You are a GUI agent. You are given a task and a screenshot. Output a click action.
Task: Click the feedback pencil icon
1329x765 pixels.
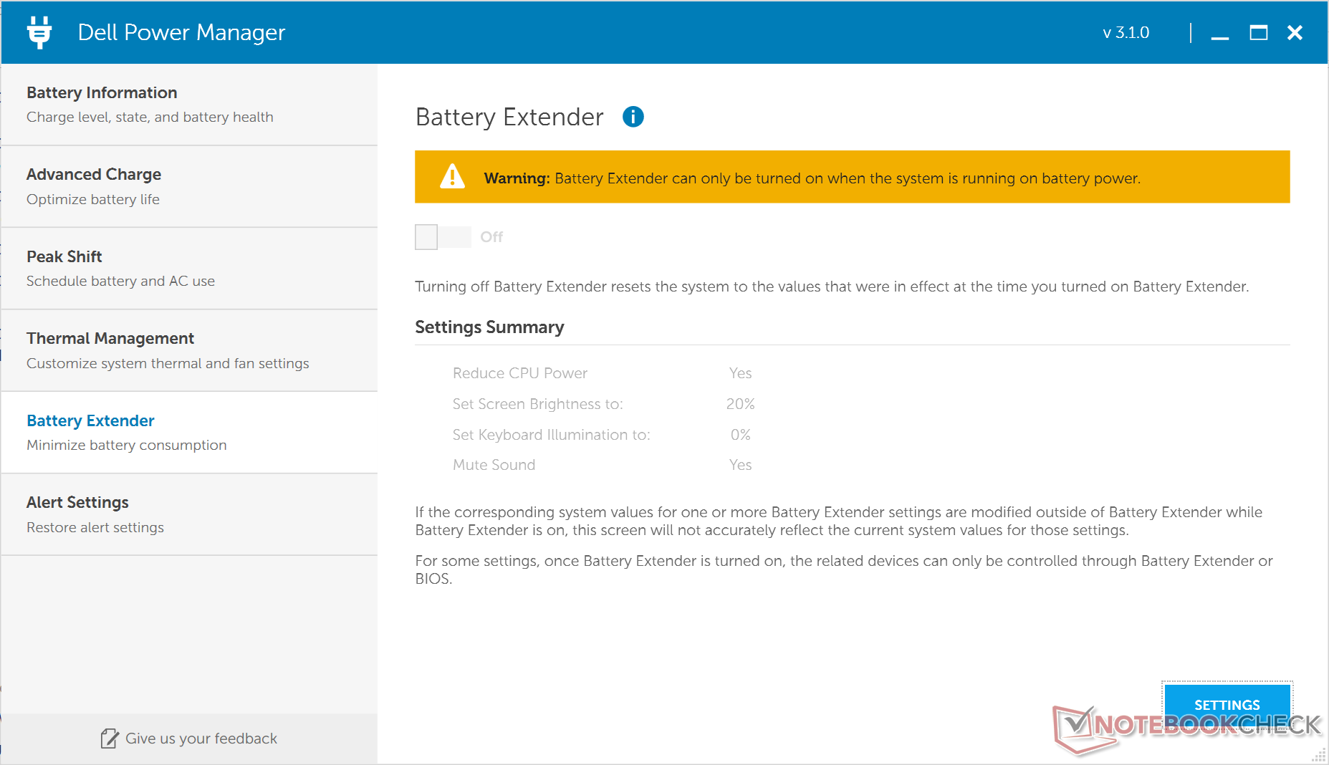coord(109,738)
